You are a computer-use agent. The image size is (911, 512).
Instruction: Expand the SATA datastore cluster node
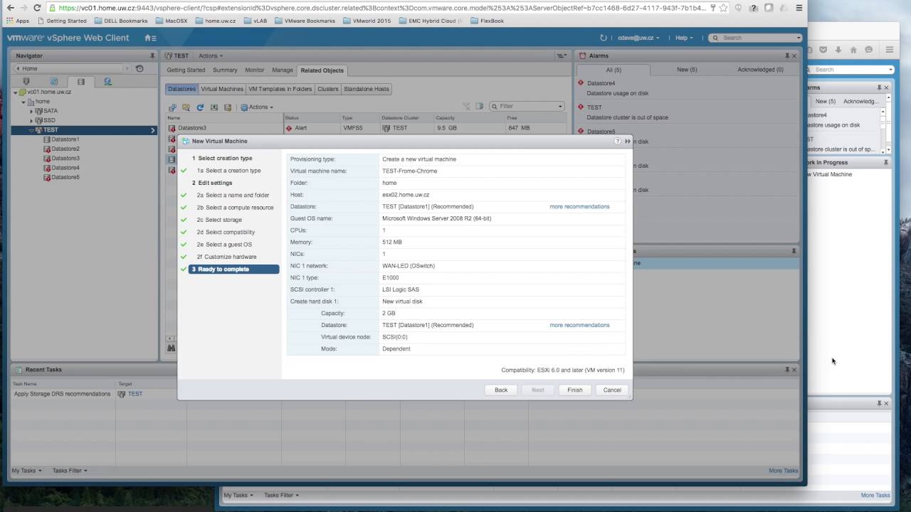pyautogui.click(x=31, y=112)
